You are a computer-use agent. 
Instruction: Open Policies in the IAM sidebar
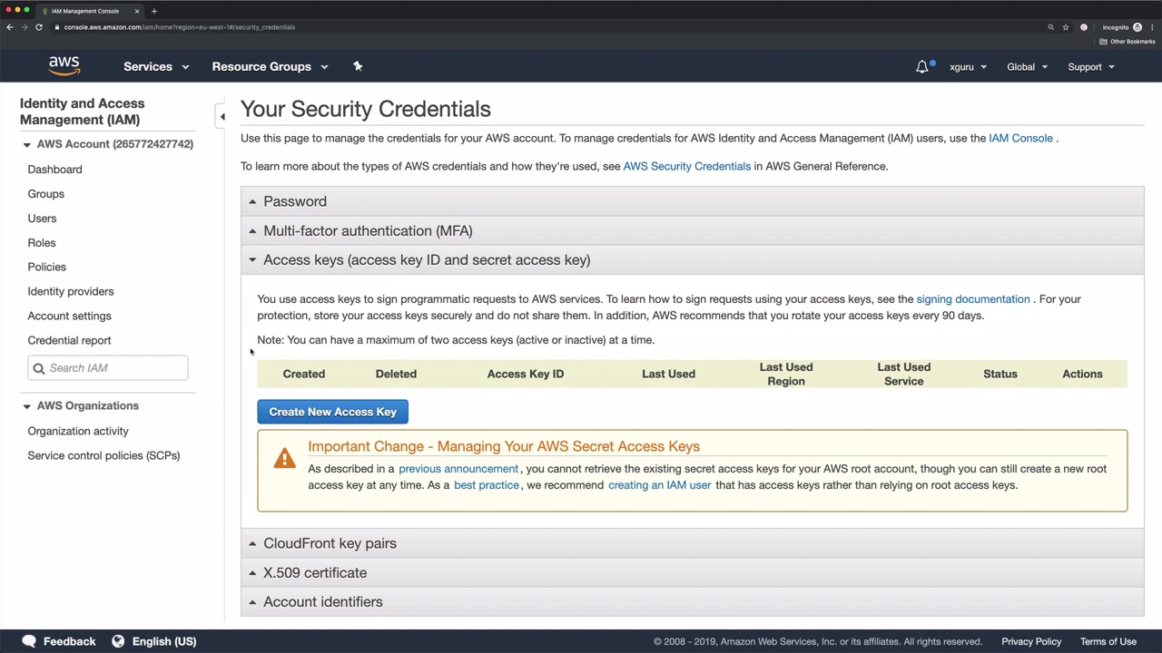[46, 267]
